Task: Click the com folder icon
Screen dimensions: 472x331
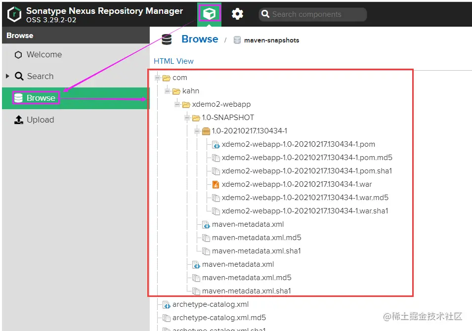Action: (x=167, y=78)
